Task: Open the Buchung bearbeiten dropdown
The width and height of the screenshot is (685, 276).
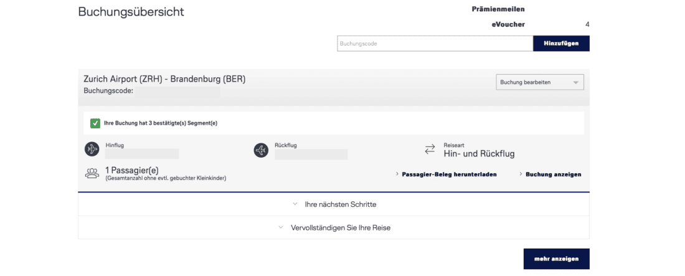Action: click(539, 82)
